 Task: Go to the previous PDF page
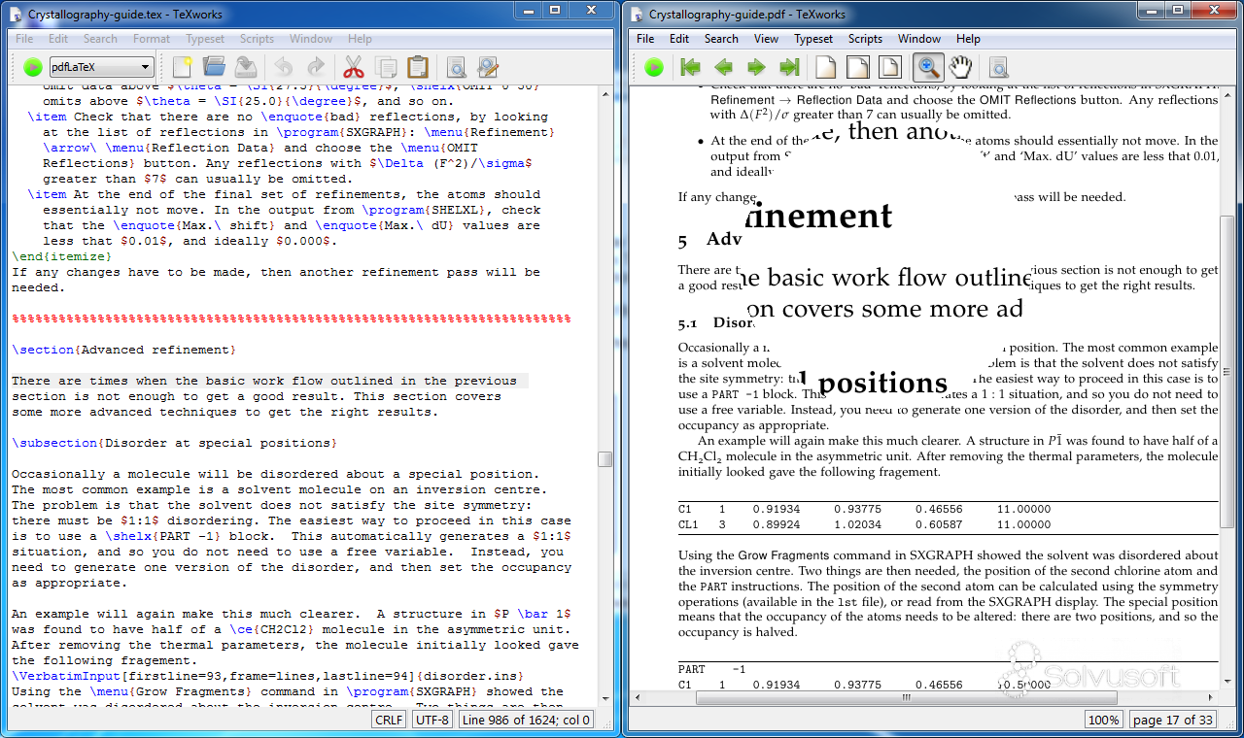coord(723,67)
